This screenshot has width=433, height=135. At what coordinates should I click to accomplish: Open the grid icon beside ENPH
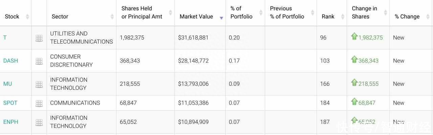pos(39,123)
